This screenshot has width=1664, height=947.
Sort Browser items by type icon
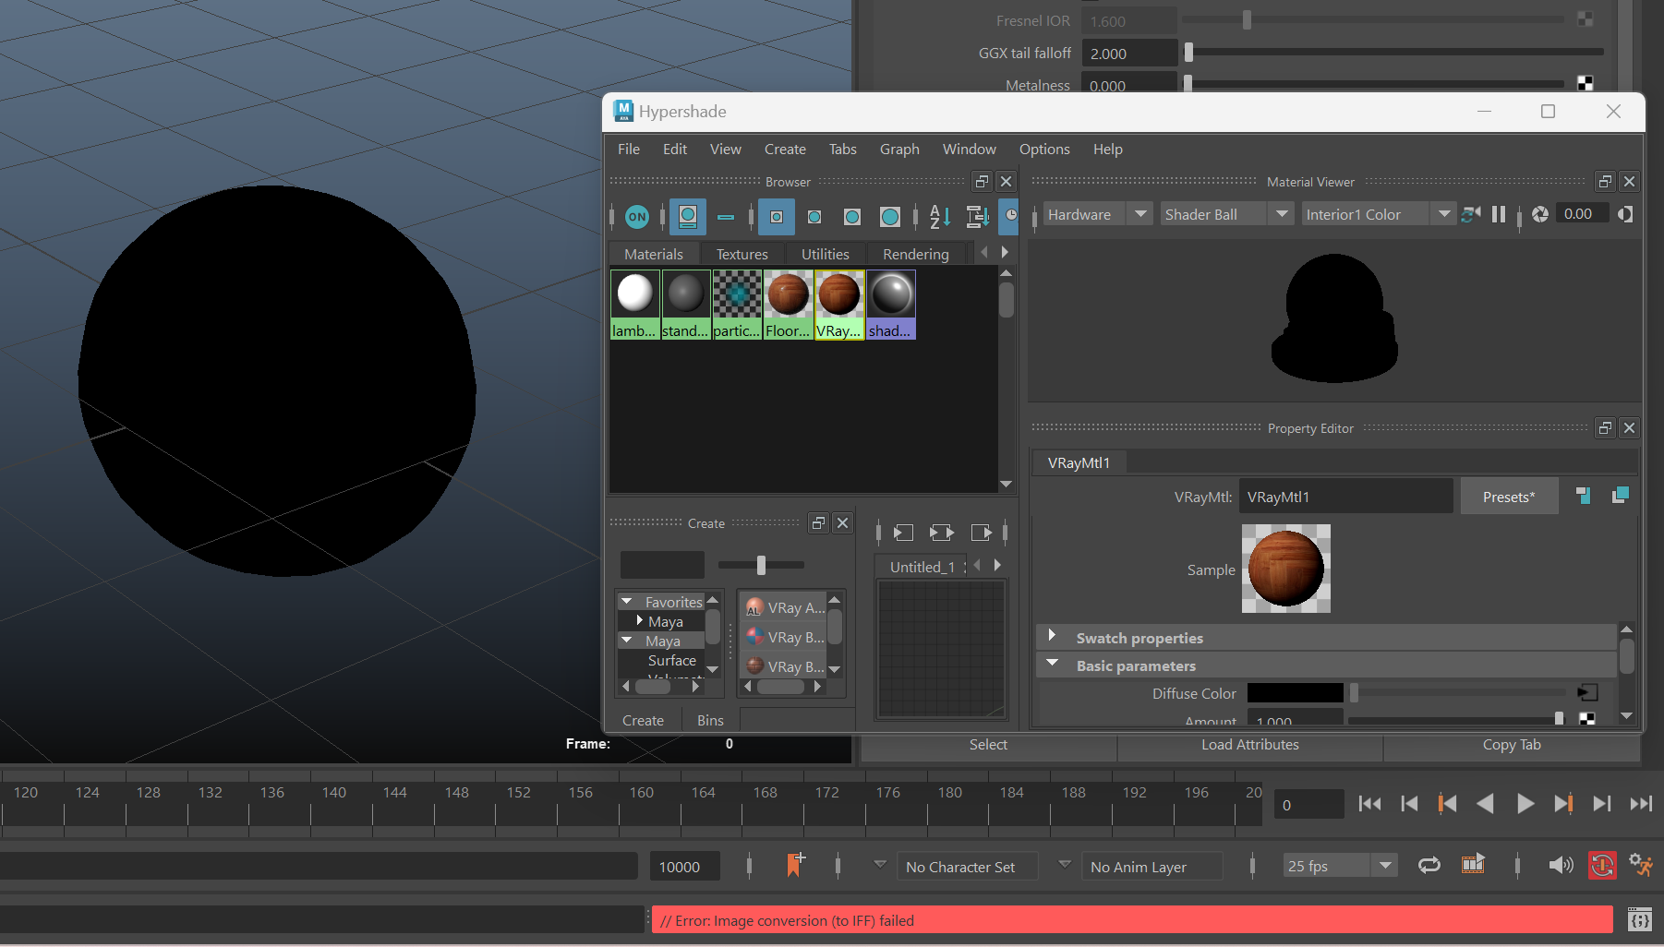tap(978, 217)
